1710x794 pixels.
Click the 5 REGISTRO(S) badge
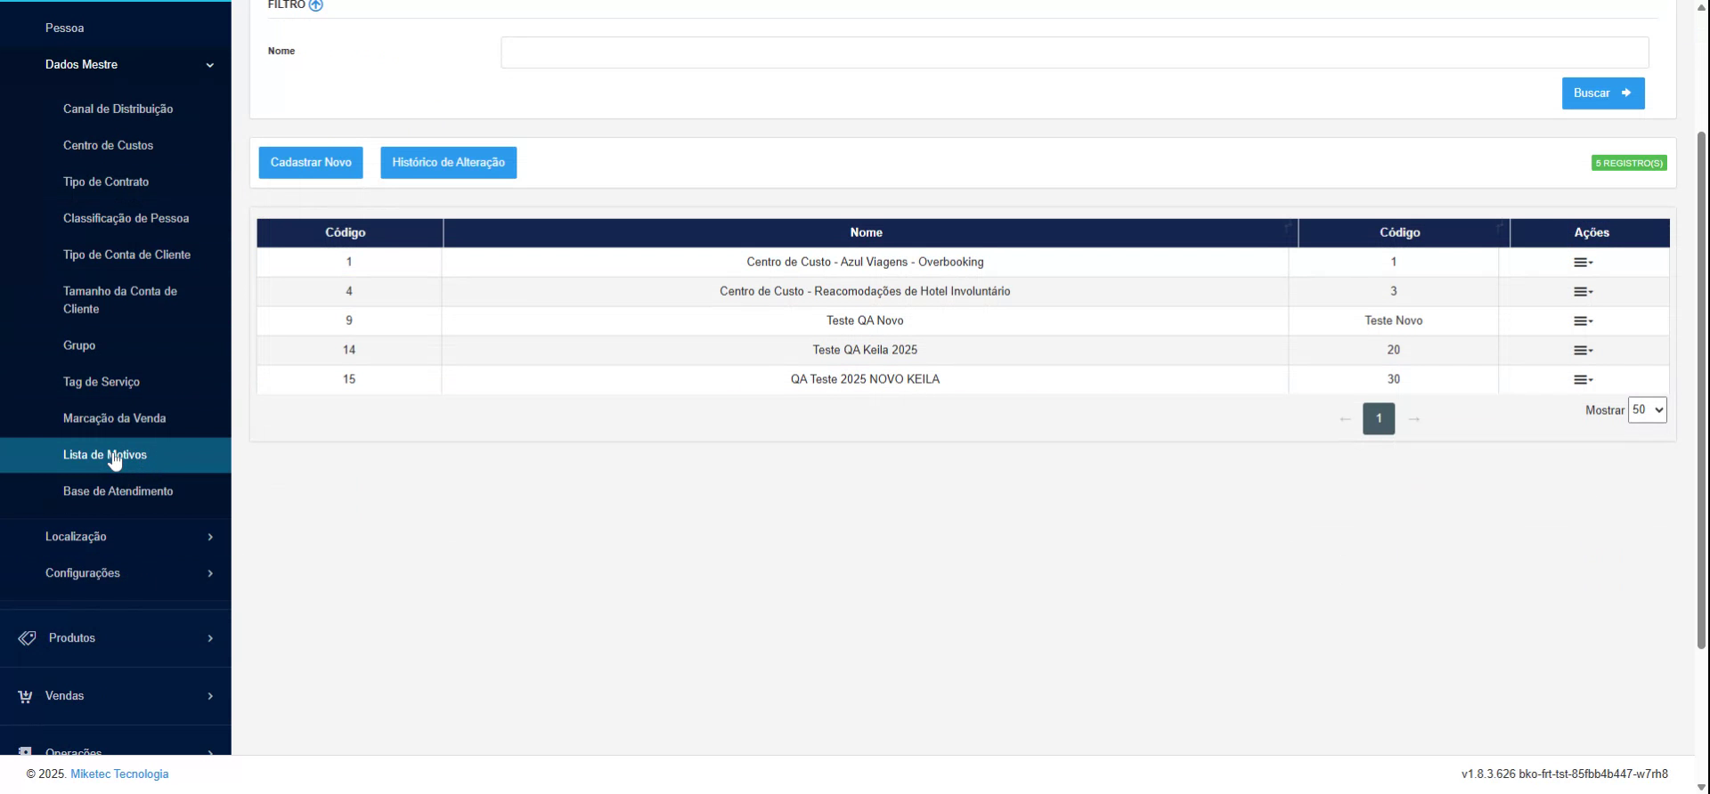tap(1629, 163)
